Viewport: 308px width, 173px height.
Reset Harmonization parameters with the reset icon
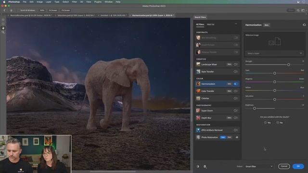(304, 25)
